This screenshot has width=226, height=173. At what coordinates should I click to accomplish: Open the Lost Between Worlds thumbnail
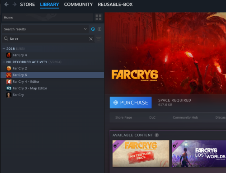(x=199, y=154)
